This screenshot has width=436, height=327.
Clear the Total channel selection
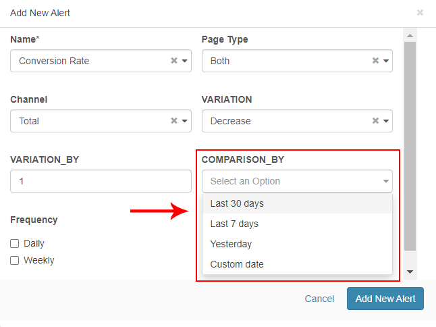(174, 120)
